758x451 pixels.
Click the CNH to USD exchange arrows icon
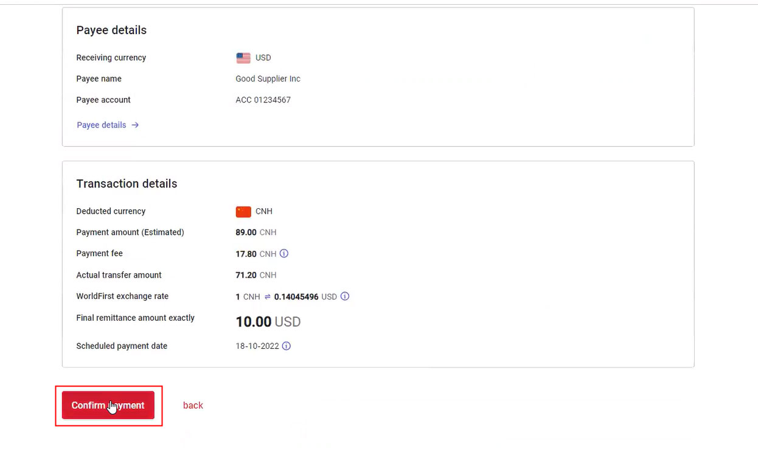click(x=267, y=297)
